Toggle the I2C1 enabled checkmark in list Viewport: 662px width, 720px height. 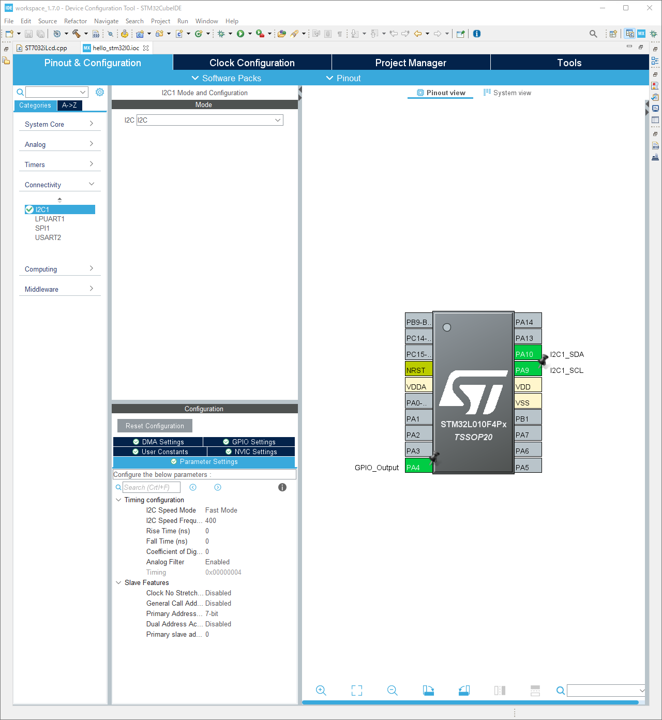pyautogui.click(x=29, y=209)
